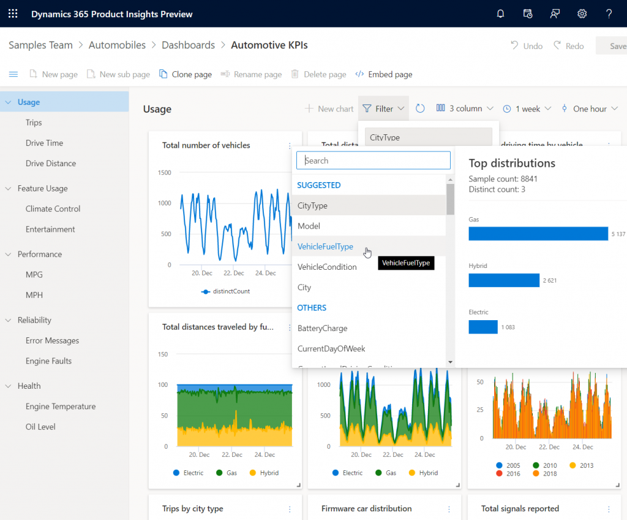Click the Clone page icon
The width and height of the screenshot is (627, 520).
(163, 74)
